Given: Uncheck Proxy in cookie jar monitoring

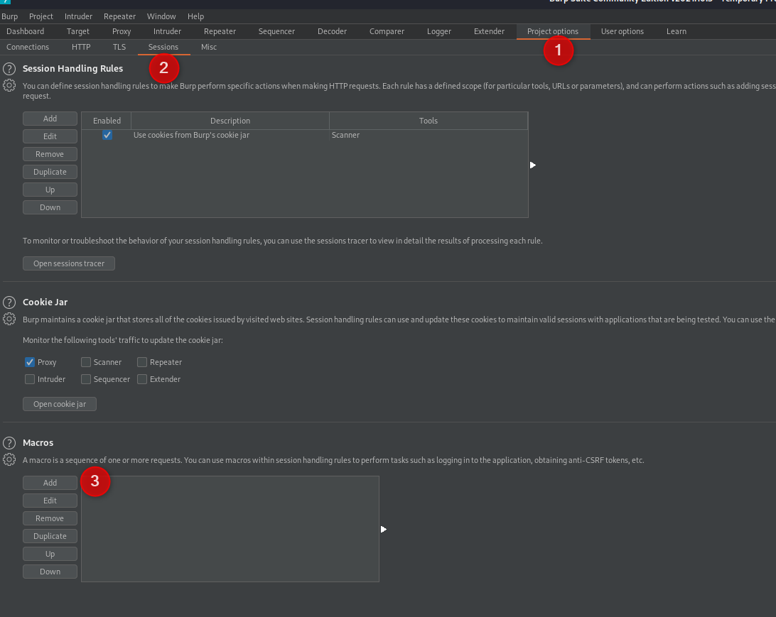Looking at the screenshot, I should [30, 362].
